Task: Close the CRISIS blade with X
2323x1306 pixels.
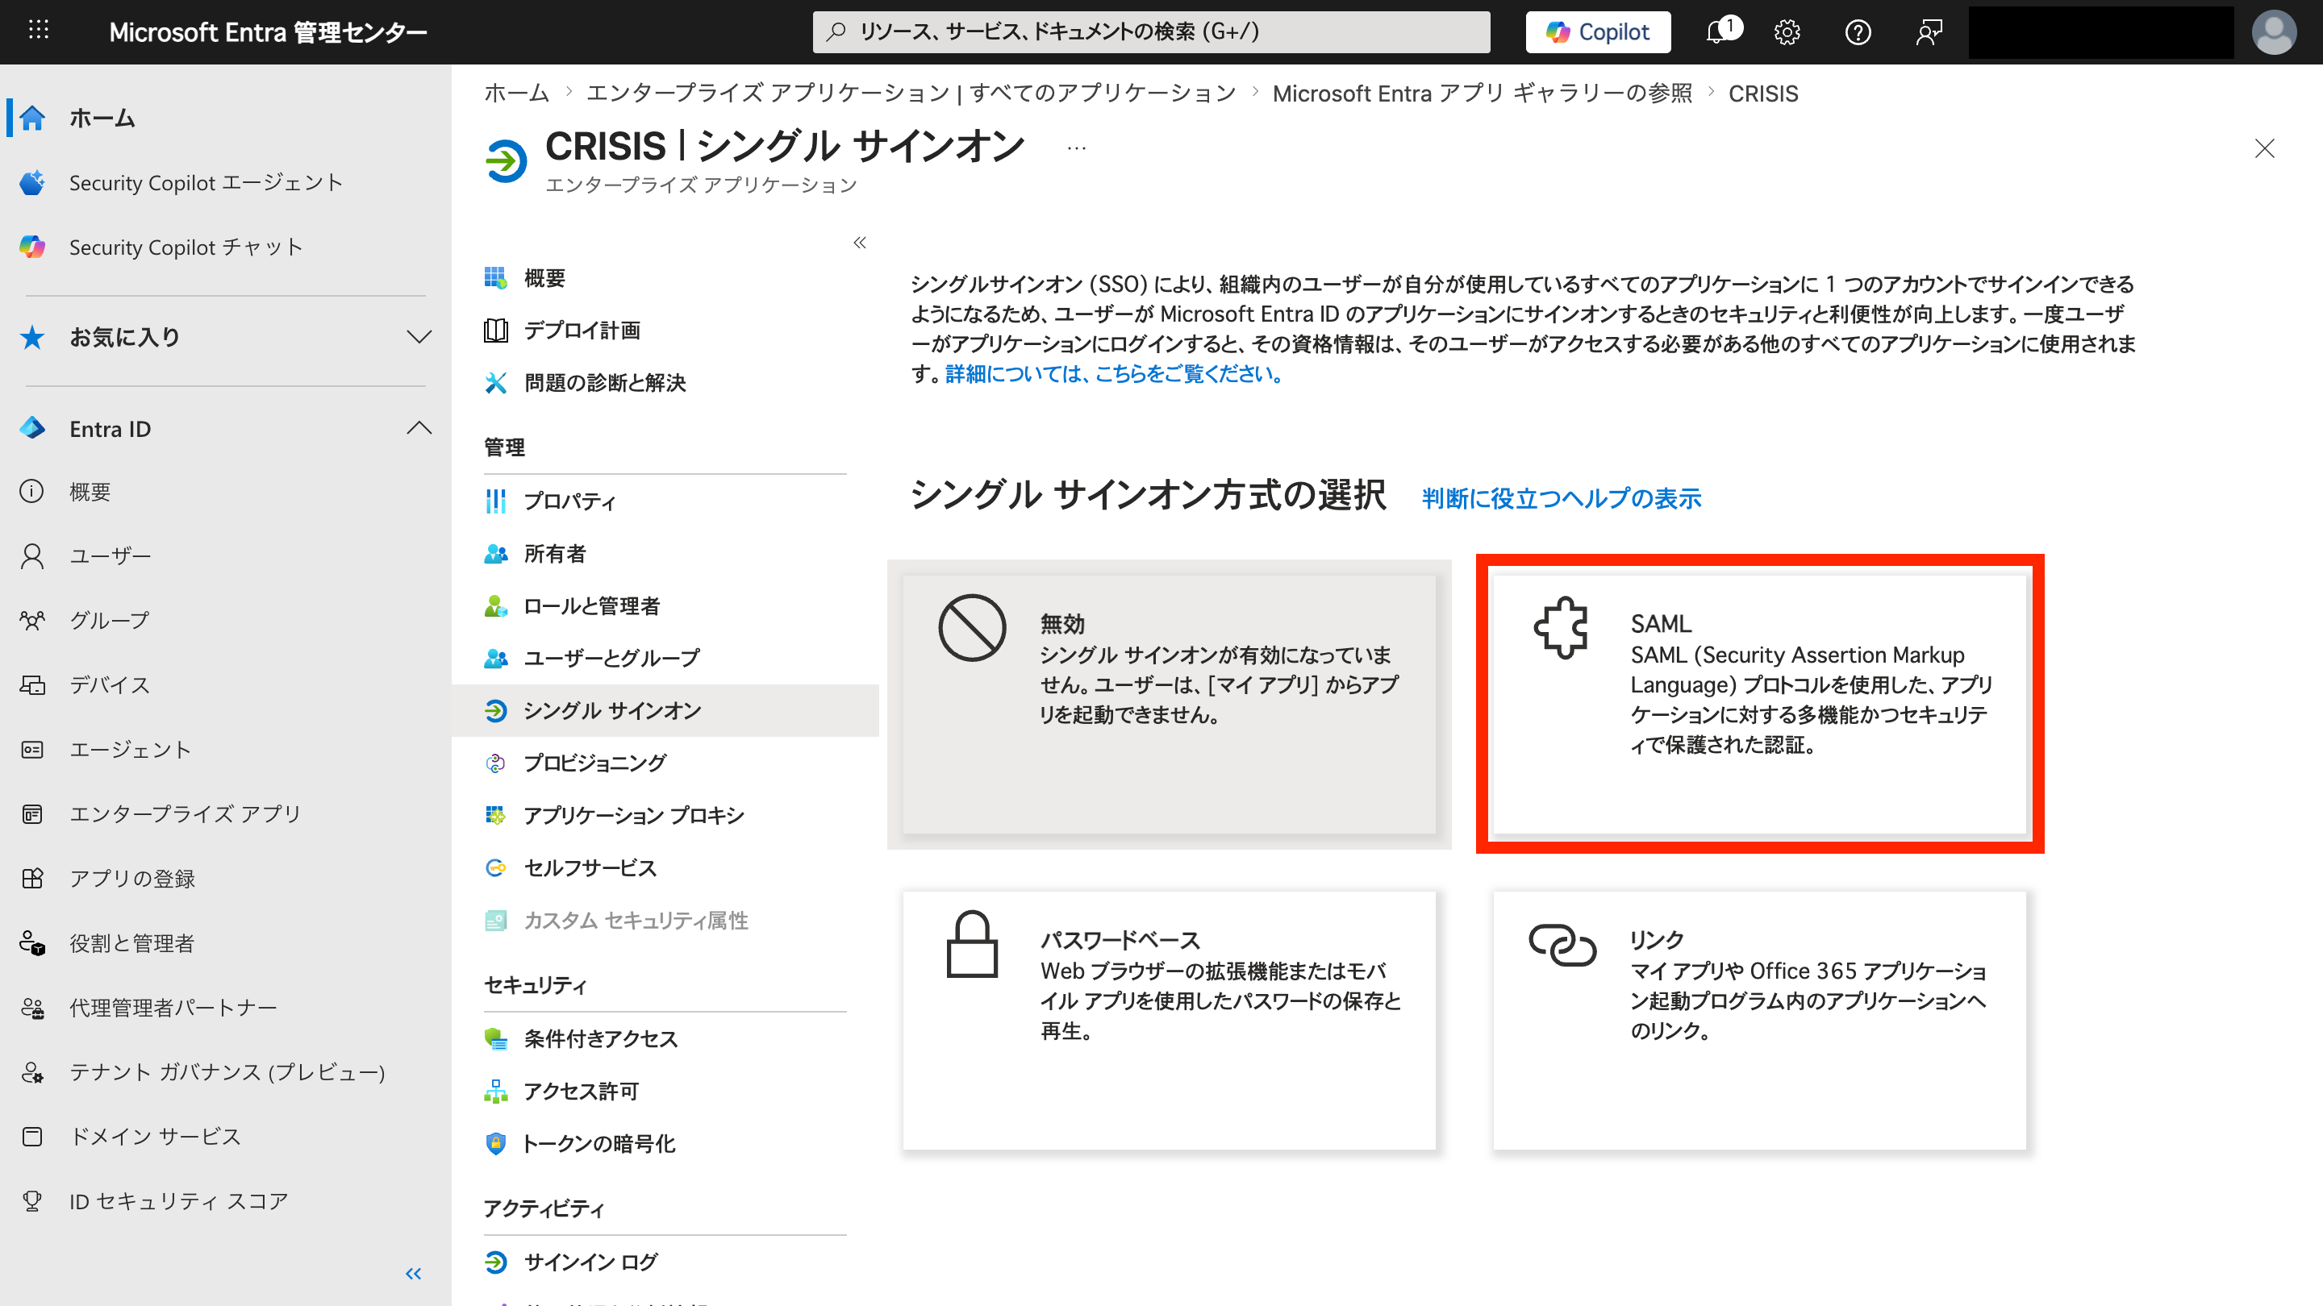Action: pyautogui.click(x=2264, y=148)
